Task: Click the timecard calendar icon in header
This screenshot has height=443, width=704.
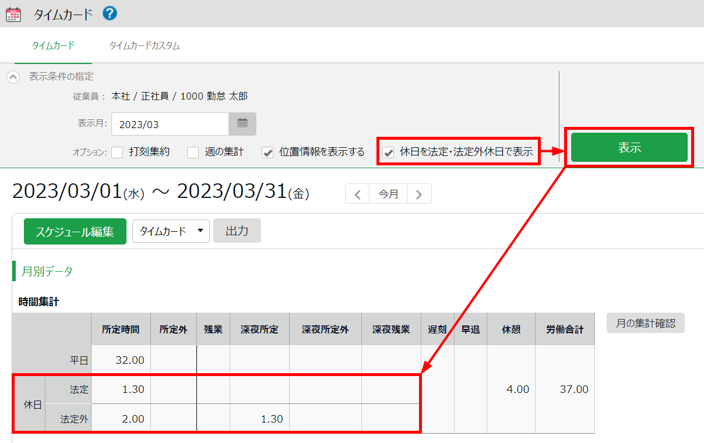Action: point(13,15)
